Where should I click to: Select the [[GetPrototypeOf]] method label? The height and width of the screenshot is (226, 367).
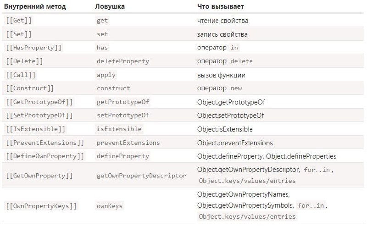click(39, 102)
